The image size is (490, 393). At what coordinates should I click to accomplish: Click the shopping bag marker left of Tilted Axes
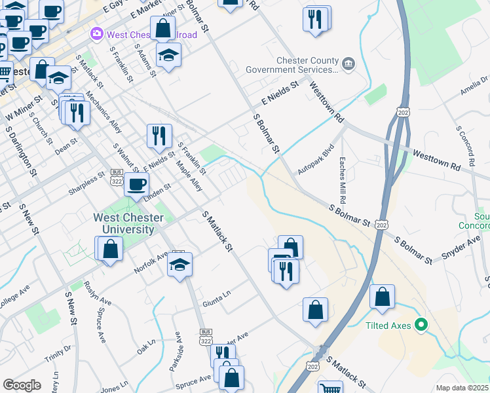(382, 298)
